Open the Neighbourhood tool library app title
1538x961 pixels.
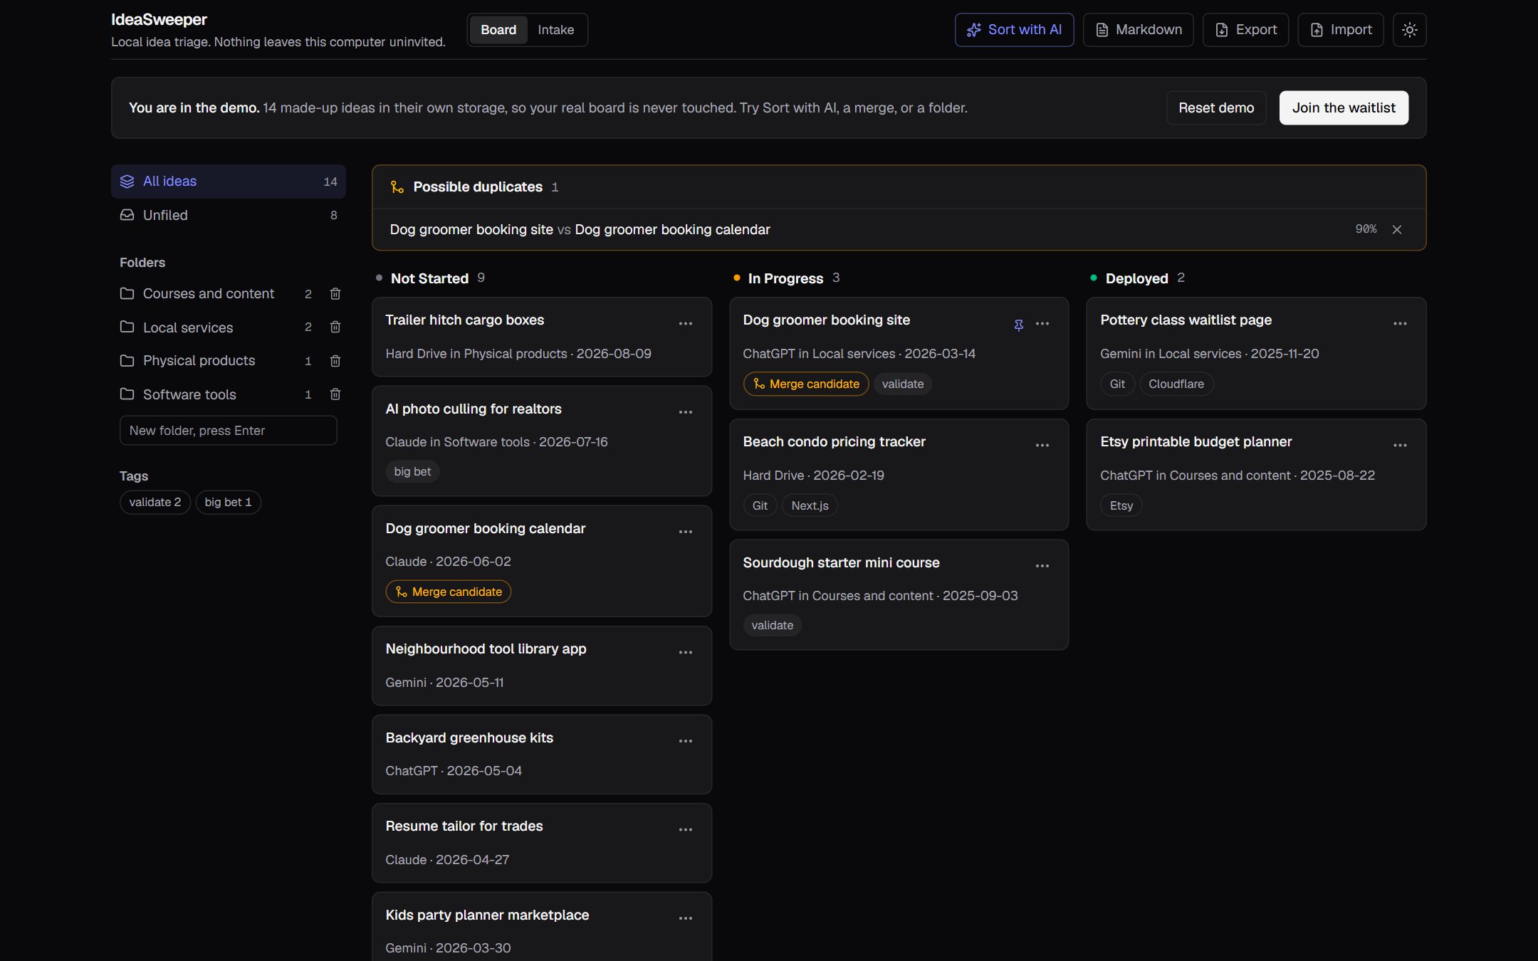486,649
